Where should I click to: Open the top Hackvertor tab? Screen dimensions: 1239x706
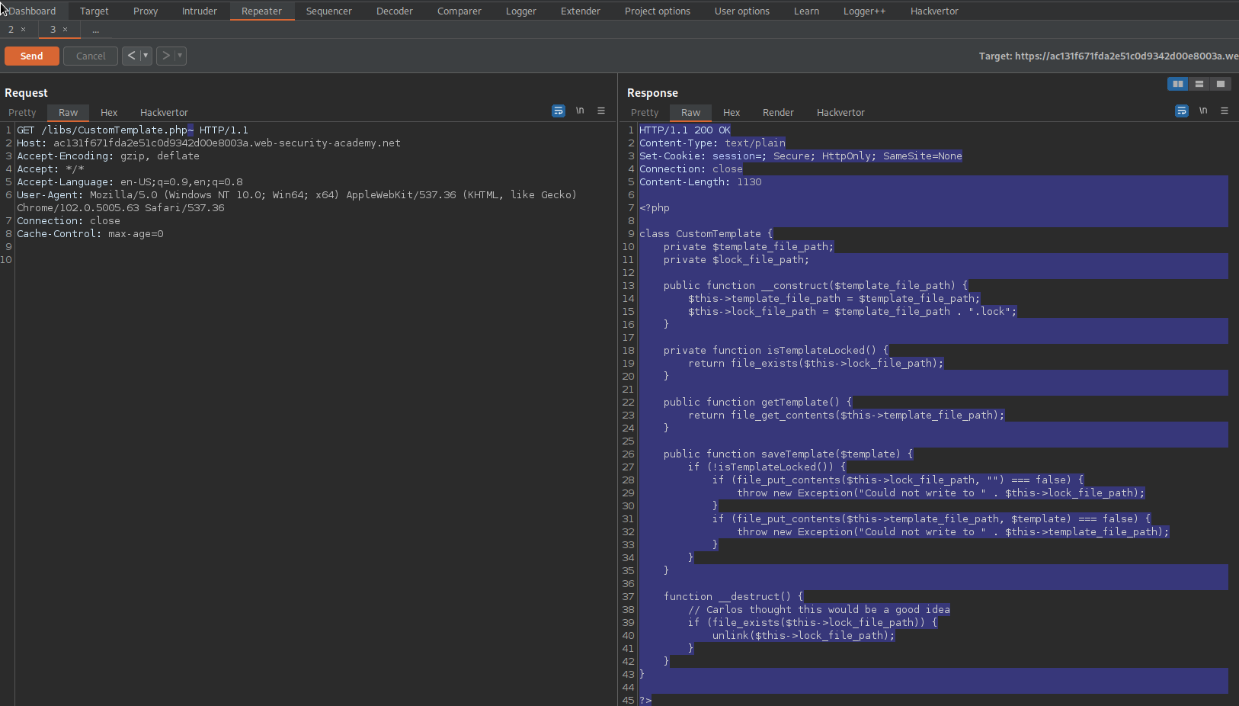[934, 11]
